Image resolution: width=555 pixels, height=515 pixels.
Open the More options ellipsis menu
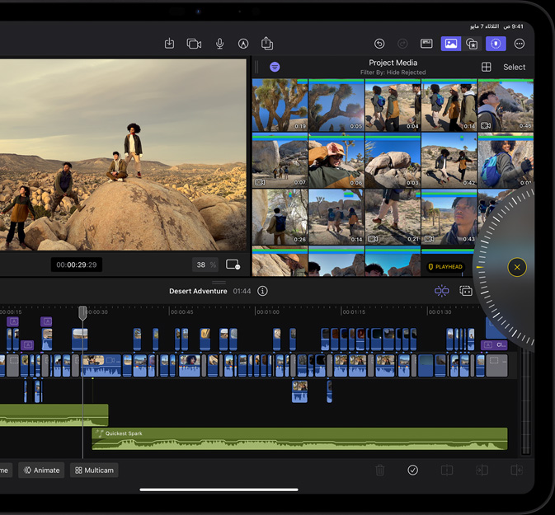pos(519,44)
